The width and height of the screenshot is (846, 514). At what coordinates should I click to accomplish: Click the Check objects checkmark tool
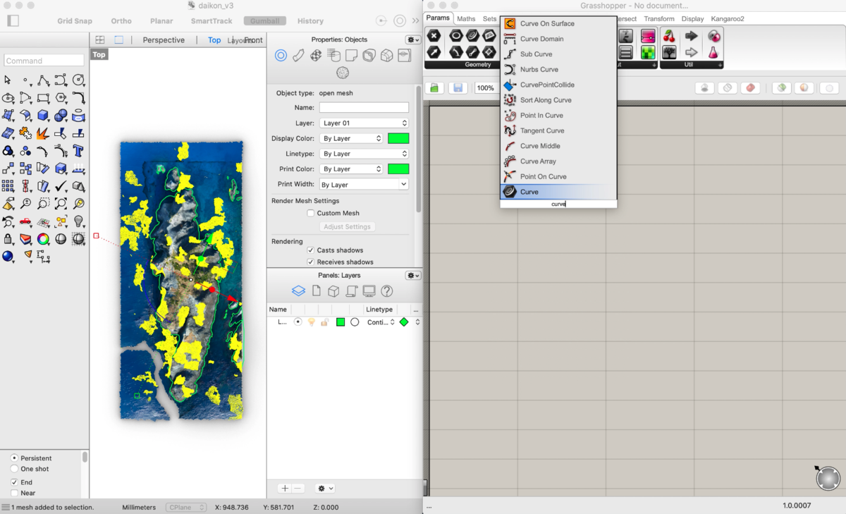pyautogui.click(x=61, y=186)
